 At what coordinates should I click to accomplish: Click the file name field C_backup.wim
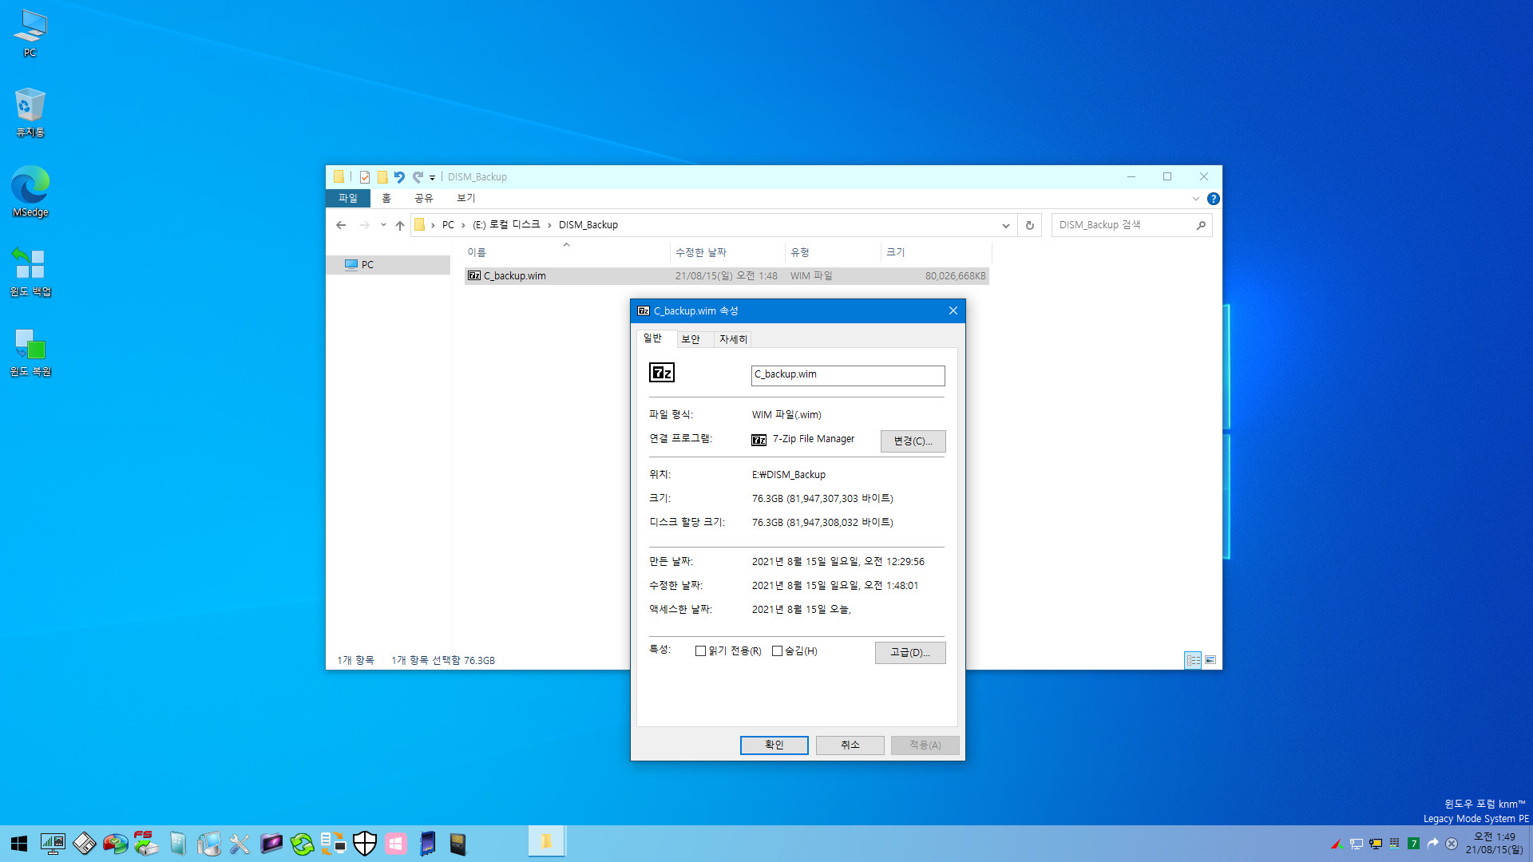pyautogui.click(x=848, y=375)
